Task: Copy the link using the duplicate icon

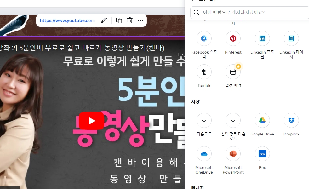Action: coord(119,20)
